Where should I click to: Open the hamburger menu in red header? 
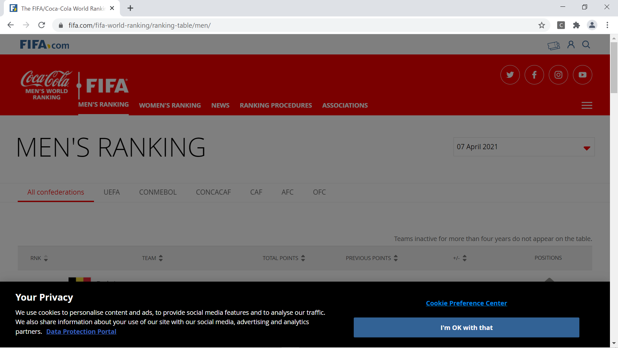click(586, 105)
